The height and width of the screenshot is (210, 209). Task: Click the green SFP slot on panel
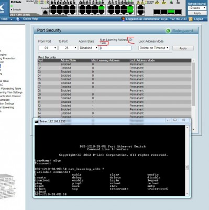171,12
